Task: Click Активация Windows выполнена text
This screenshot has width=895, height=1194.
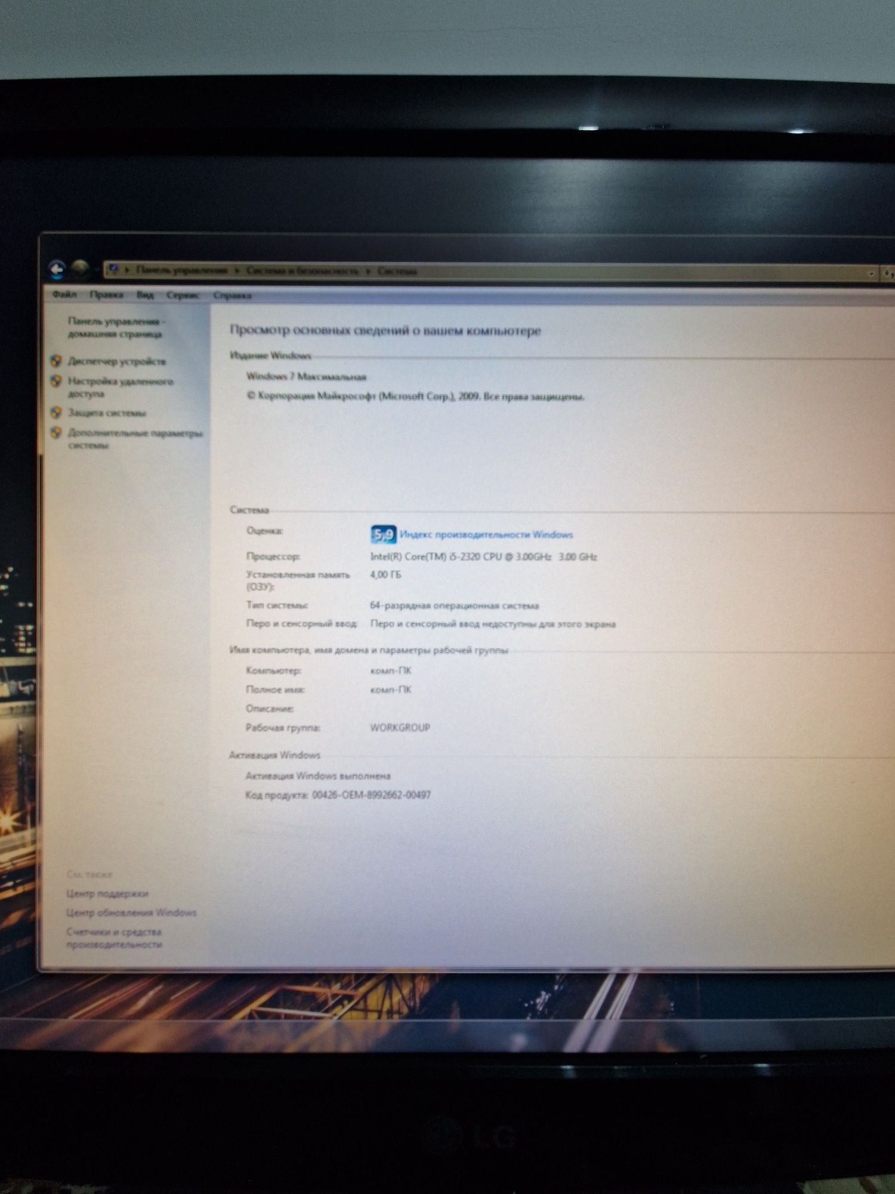Action: [318, 776]
